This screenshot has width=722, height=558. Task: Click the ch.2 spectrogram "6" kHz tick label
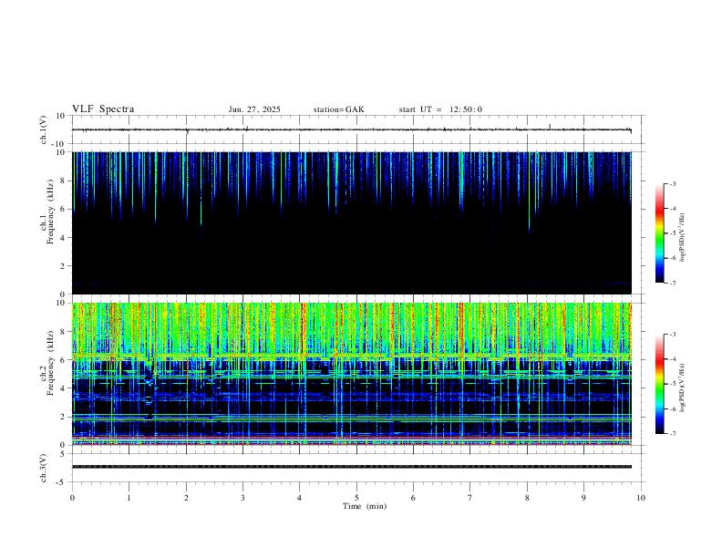63,359
